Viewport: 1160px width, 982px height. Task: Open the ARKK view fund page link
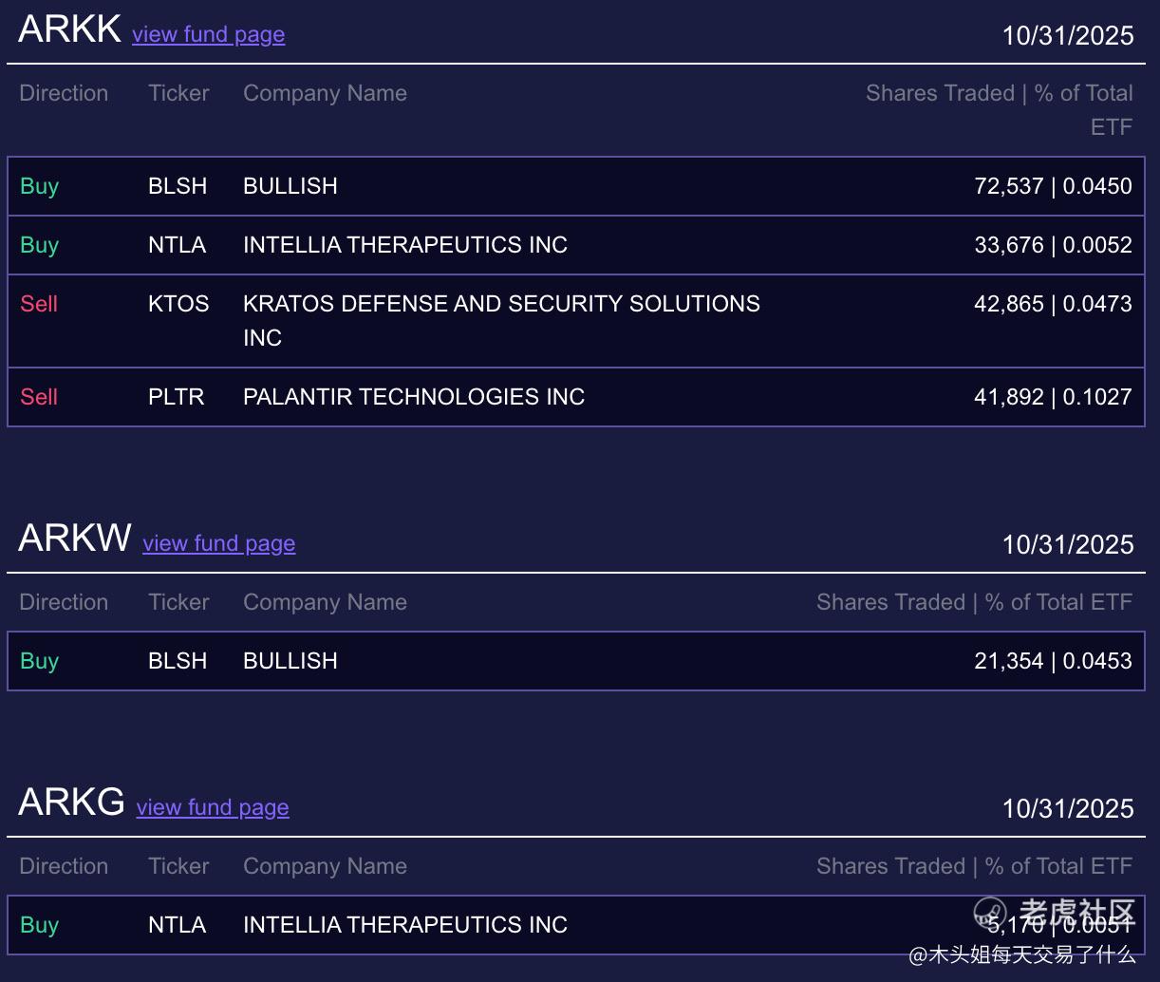208,34
